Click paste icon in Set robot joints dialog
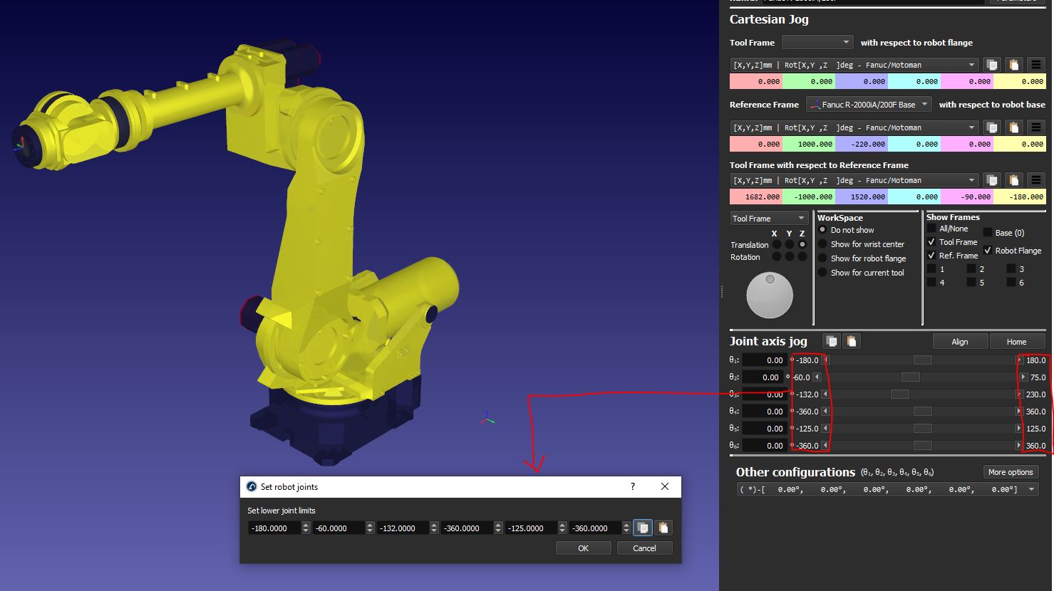Viewport: 1054px width, 591px height. click(x=663, y=528)
